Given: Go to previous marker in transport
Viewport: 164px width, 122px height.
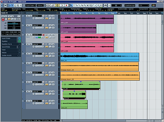Looking at the screenshot, I should 47,5.
